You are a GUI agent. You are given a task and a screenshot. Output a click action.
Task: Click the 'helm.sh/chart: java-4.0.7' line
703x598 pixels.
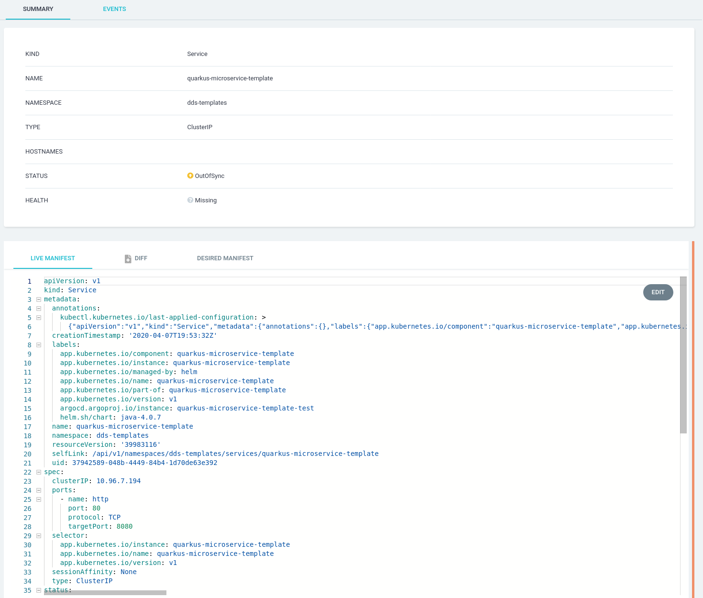coord(110,418)
